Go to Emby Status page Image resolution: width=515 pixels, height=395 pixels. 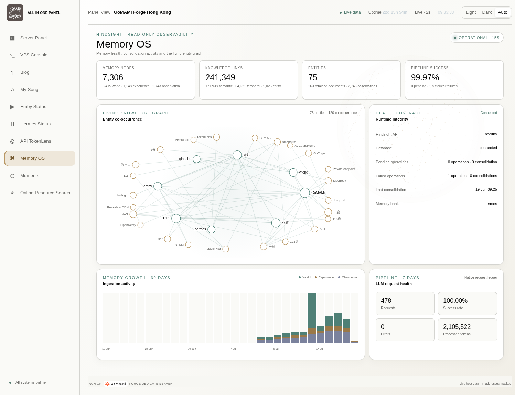[40, 107]
